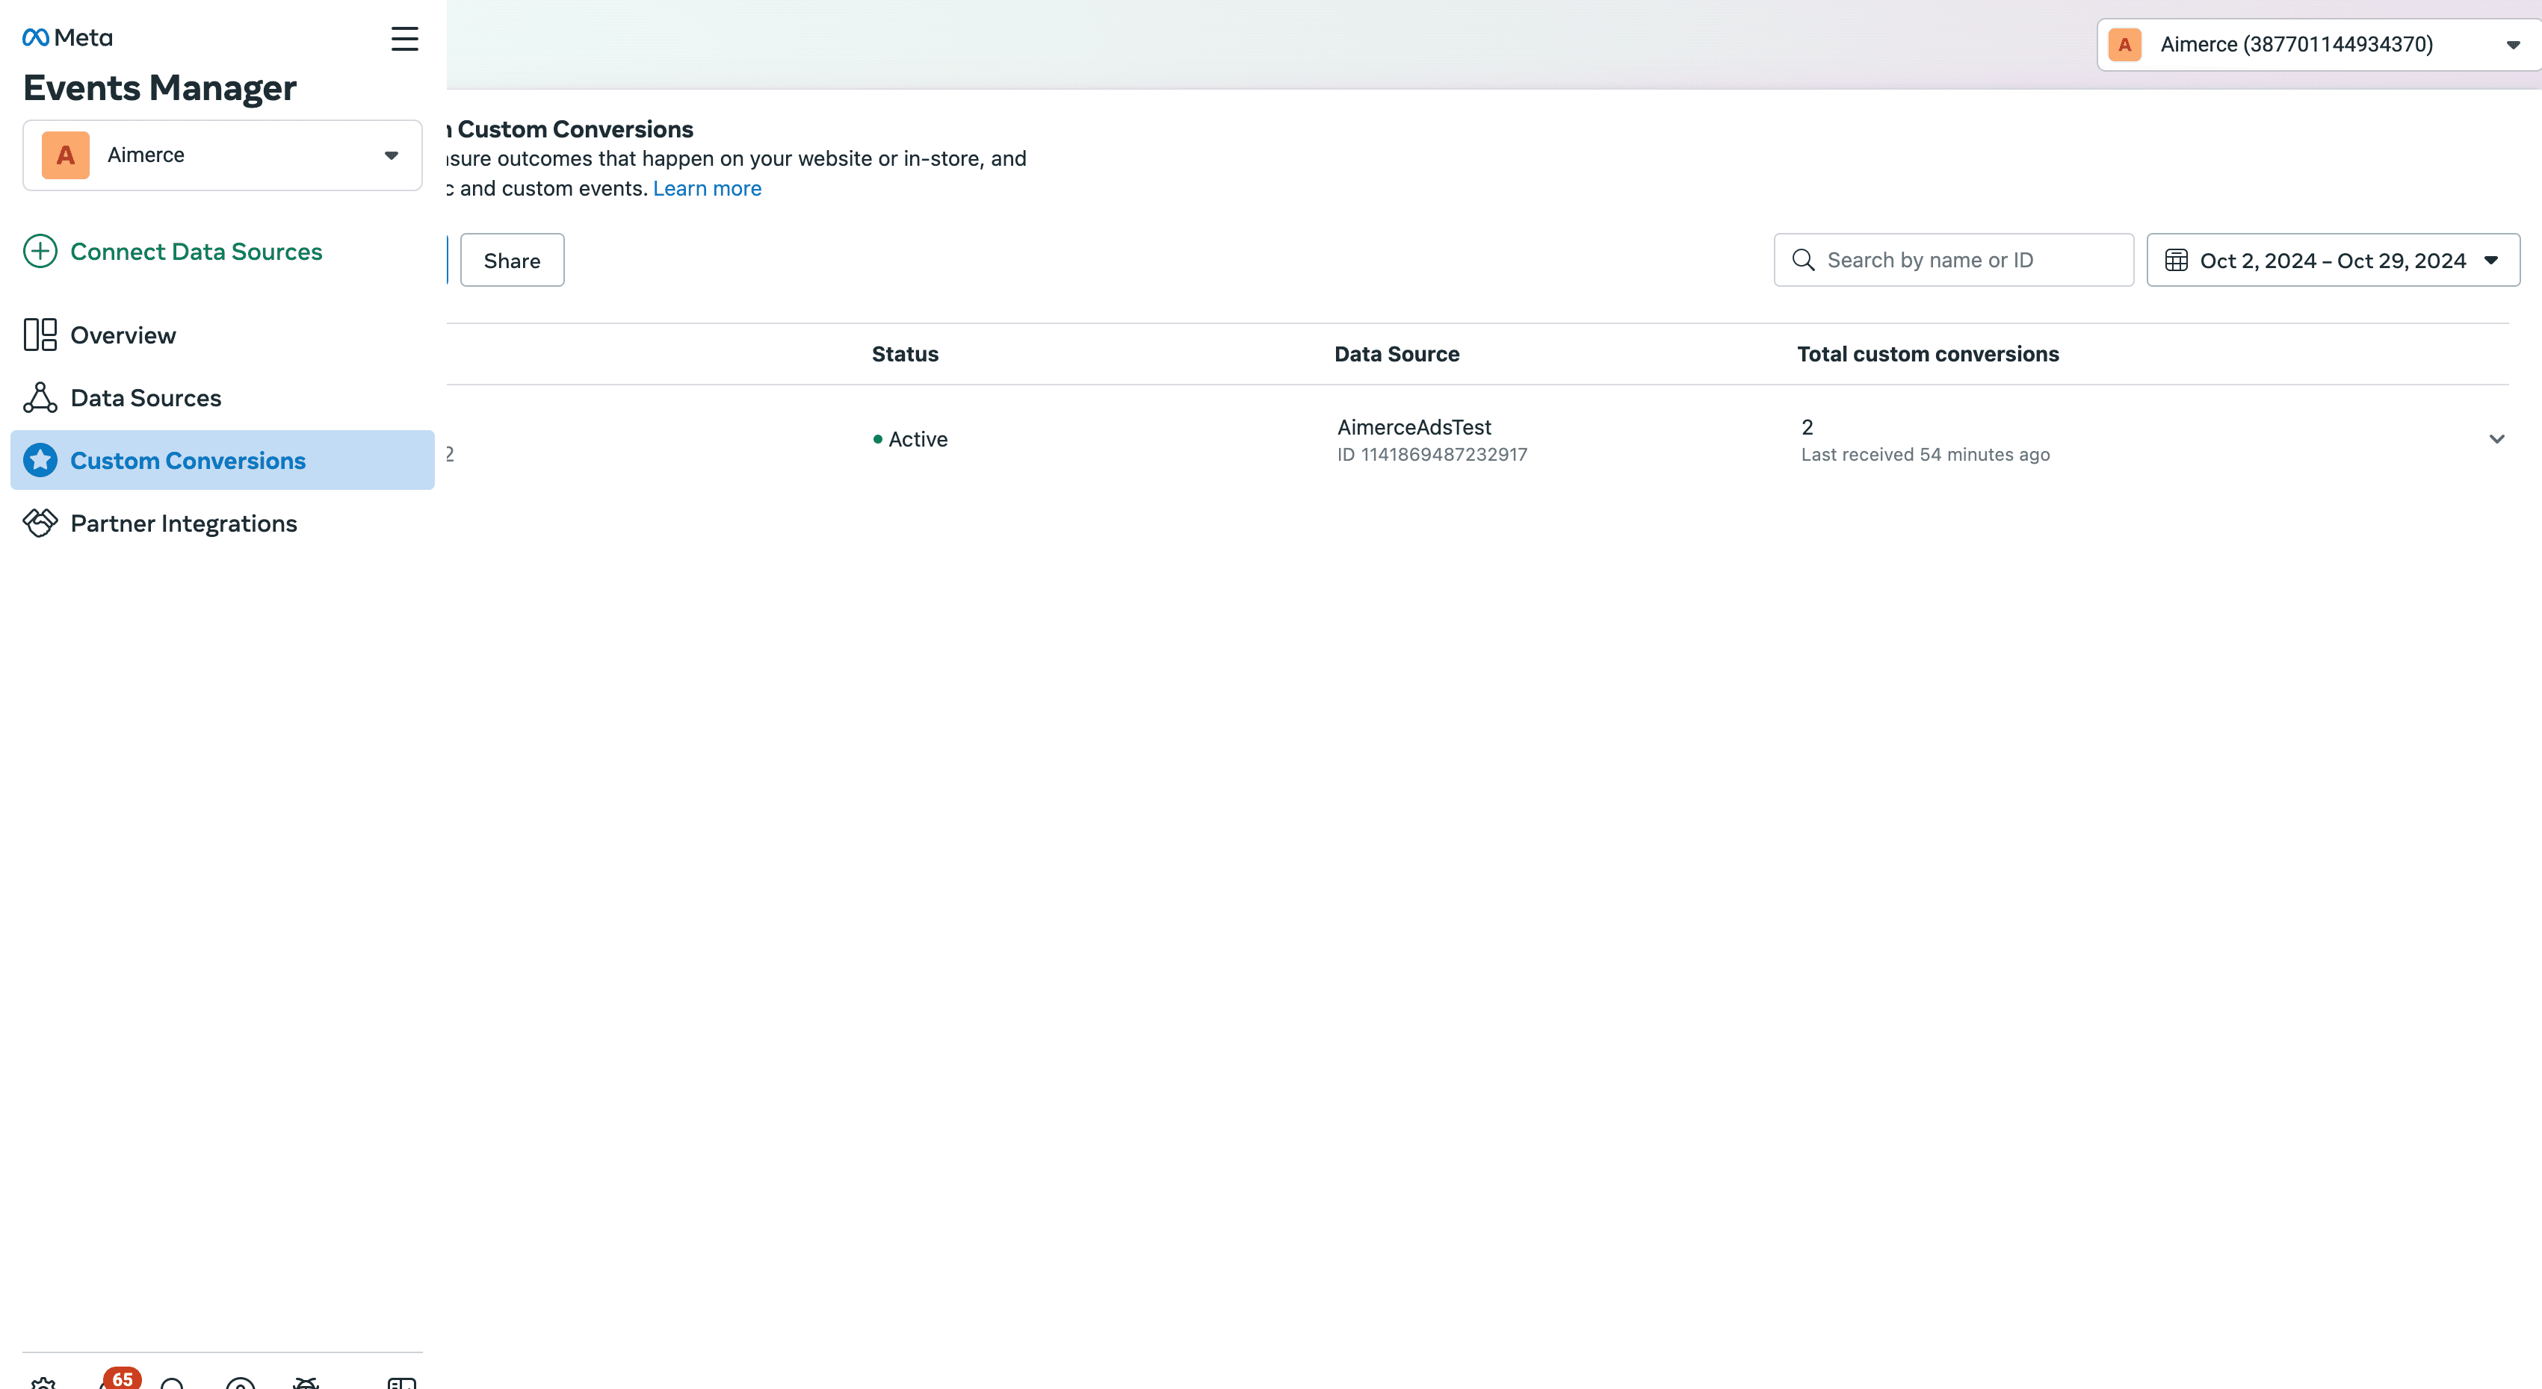
Task: Click Connect Data Sources
Action: click(195, 252)
